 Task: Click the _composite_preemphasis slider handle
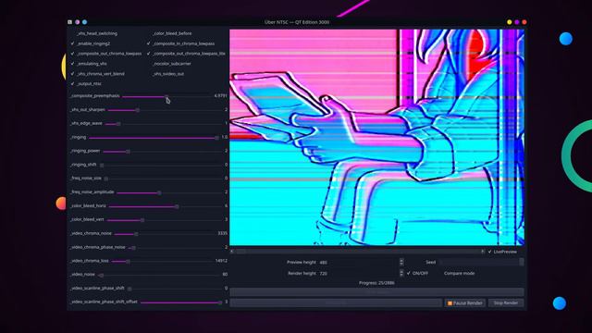[166, 96]
